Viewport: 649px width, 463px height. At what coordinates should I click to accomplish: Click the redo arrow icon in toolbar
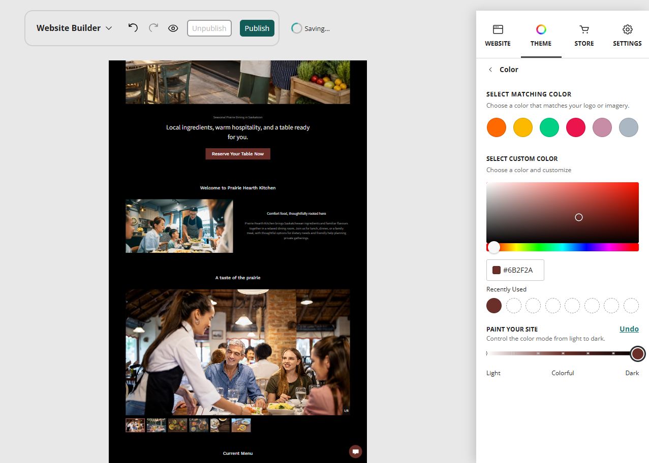tap(153, 28)
